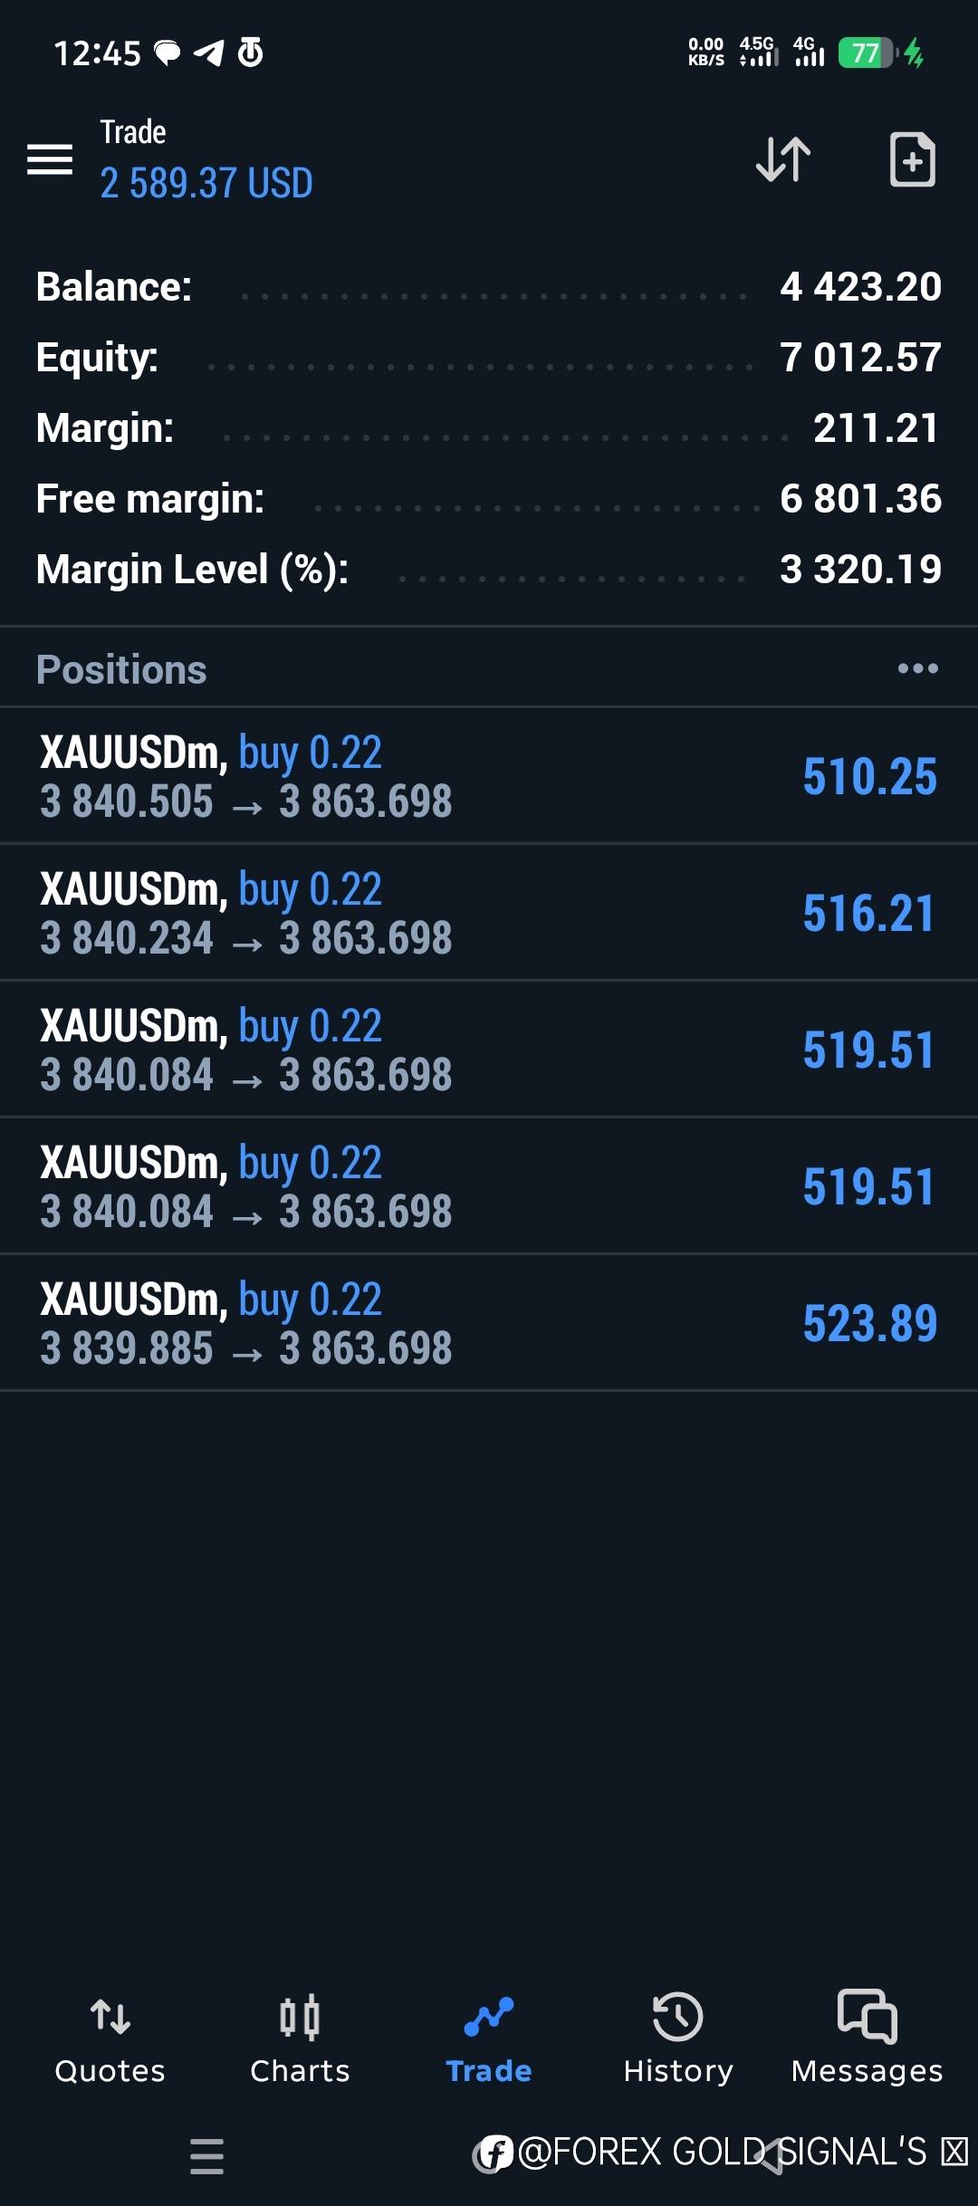
Task: Tap the Telegram notification icon in status bar
Action: [x=209, y=53]
